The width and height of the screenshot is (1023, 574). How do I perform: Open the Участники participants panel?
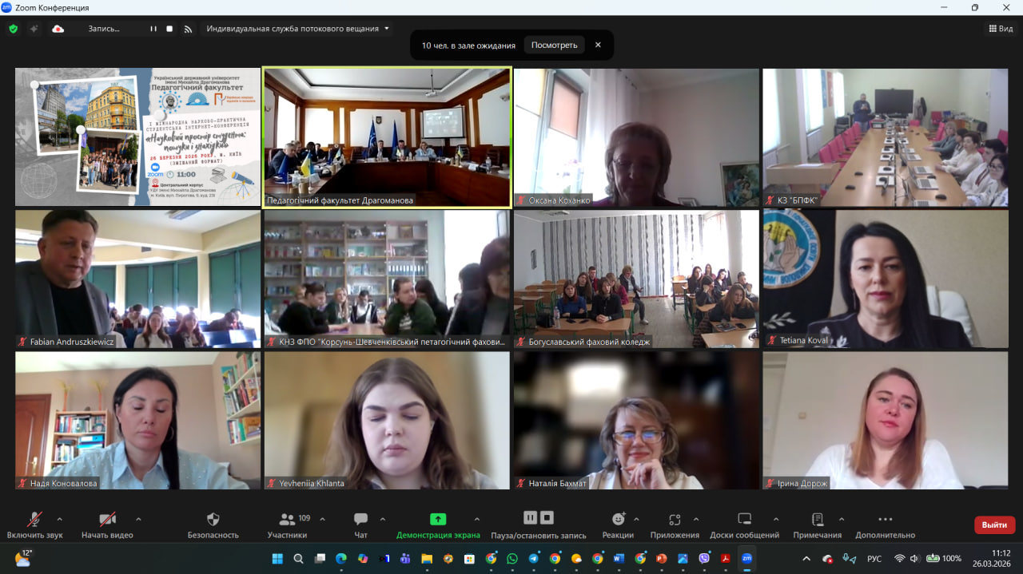[x=287, y=520]
